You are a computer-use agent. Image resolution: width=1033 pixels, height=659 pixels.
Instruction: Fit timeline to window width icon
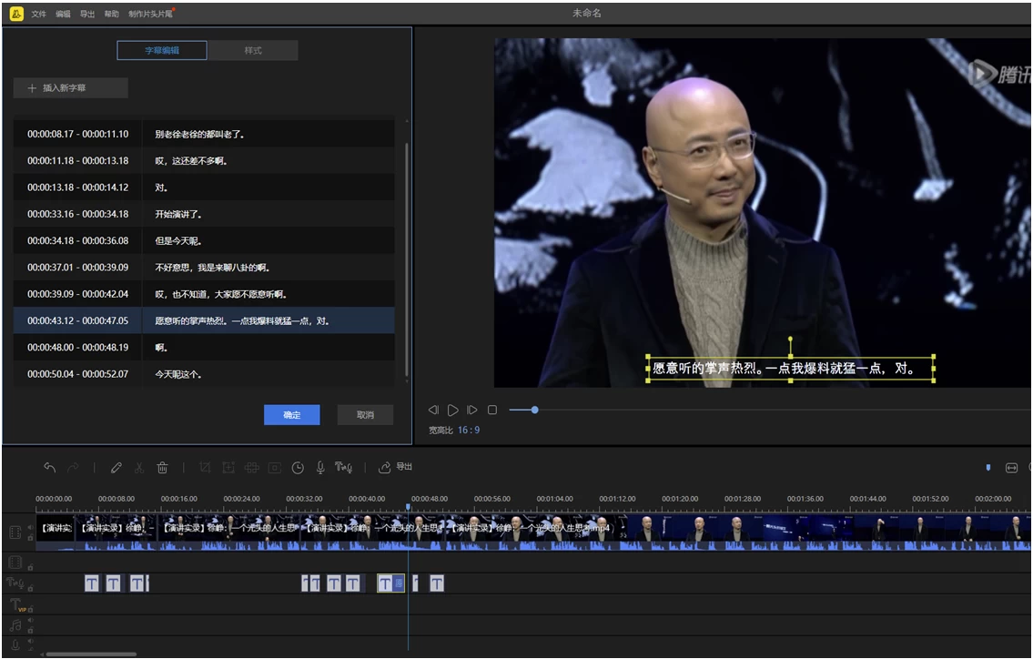tap(1011, 467)
